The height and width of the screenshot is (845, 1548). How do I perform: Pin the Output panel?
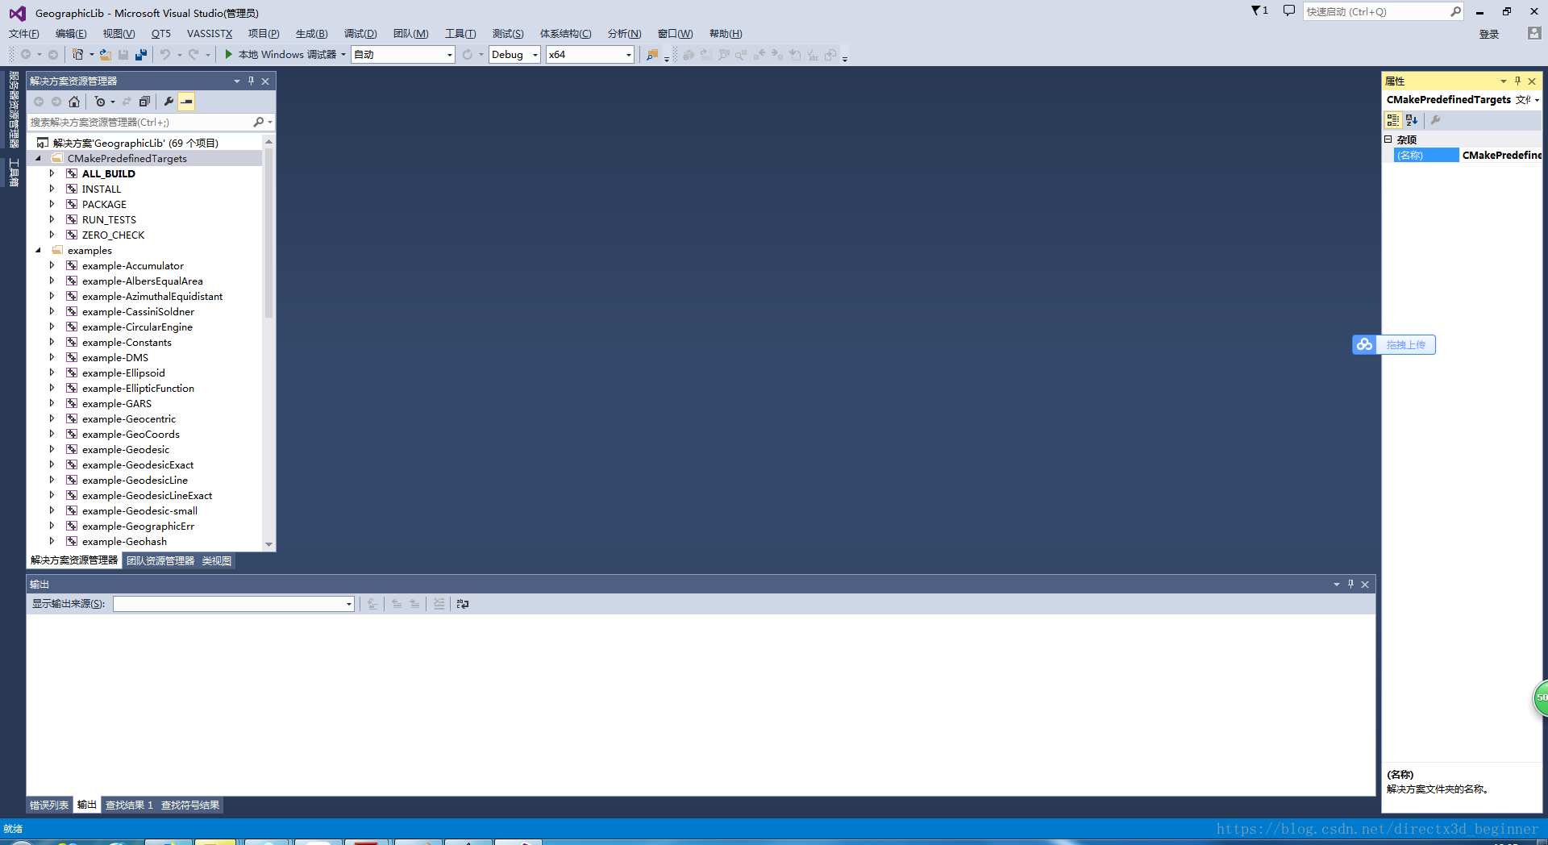pos(1350,585)
